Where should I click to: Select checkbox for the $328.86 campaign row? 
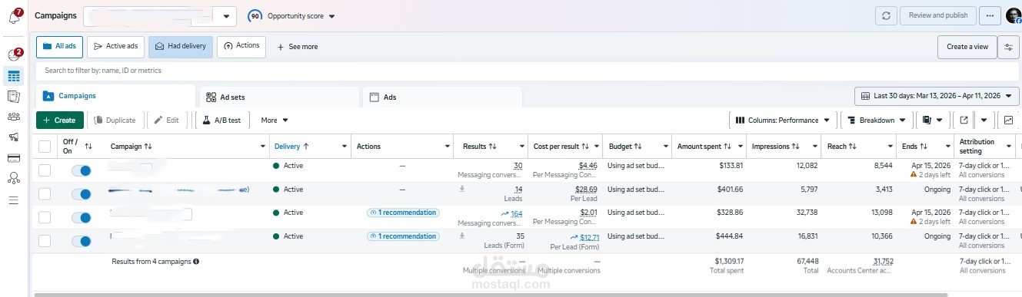[45, 217]
